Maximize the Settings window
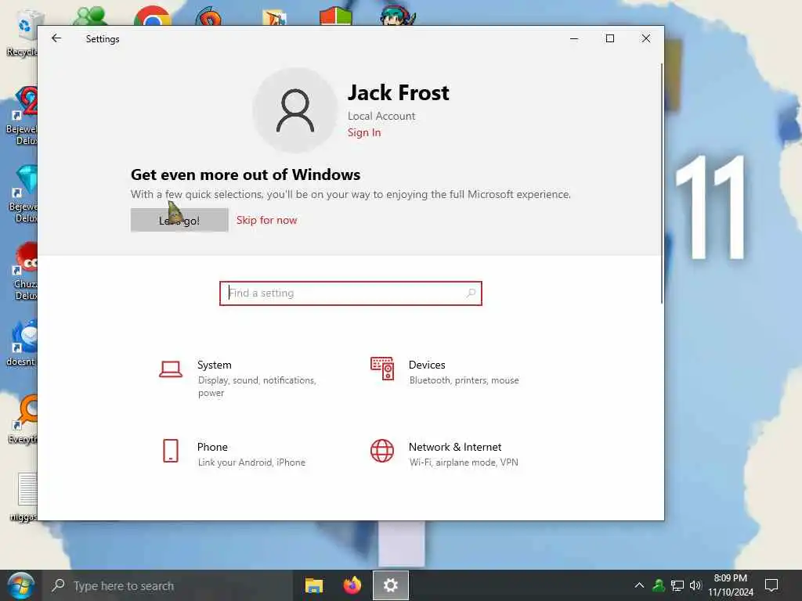 click(609, 38)
